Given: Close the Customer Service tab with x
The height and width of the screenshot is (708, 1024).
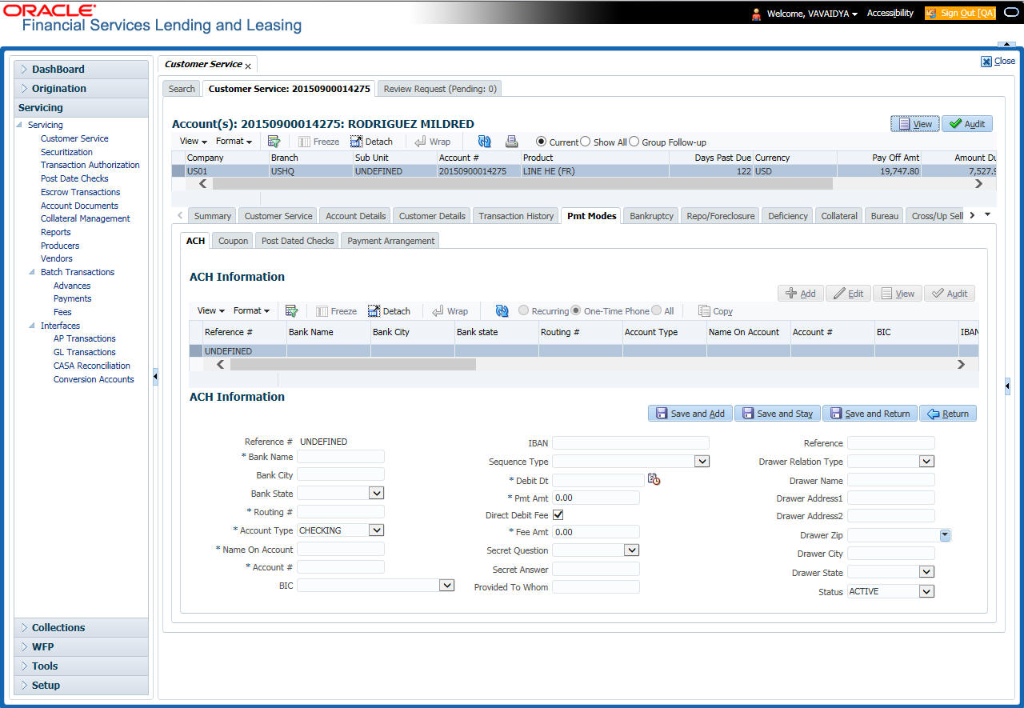Looking at the screenshot, I should click(248, 66).
